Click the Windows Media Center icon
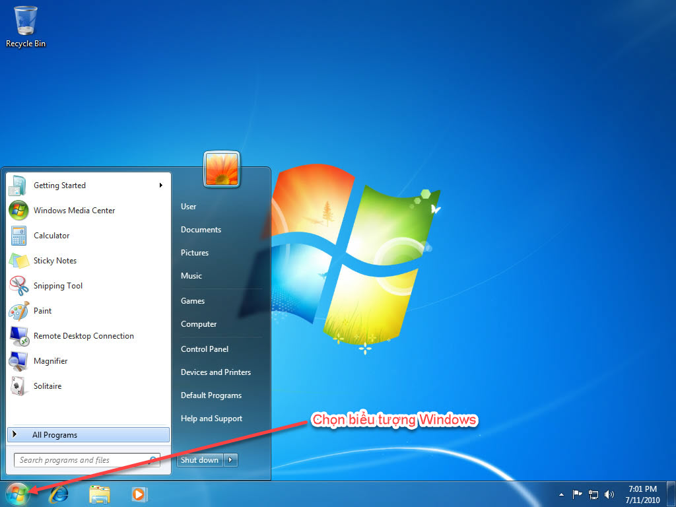 tap(18, 211)
